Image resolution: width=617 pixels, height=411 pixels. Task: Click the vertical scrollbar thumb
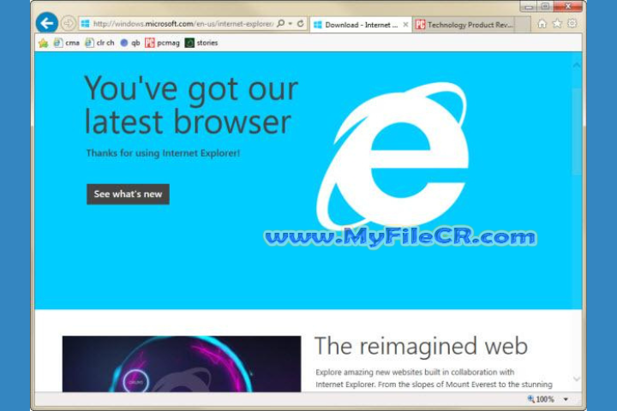577,131
